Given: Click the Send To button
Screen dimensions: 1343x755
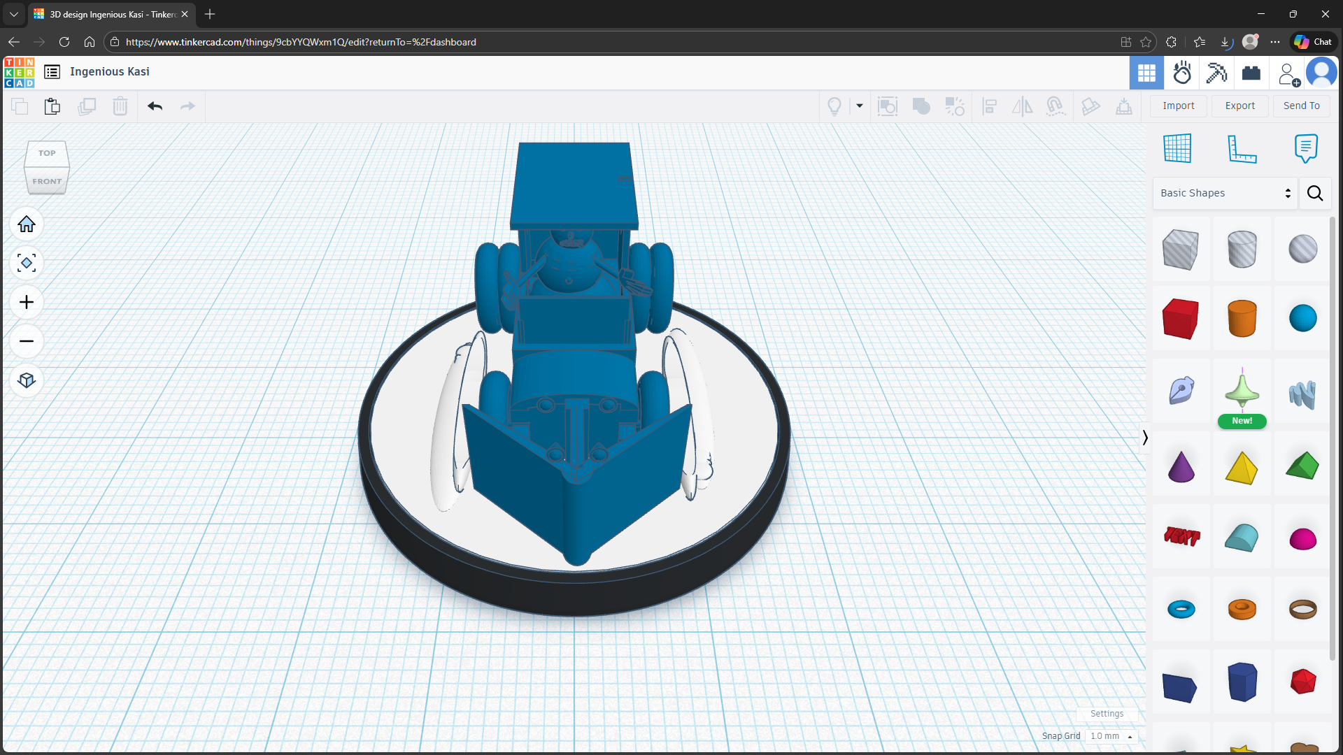Looking at the screenshot, I should coord(1302,106).
